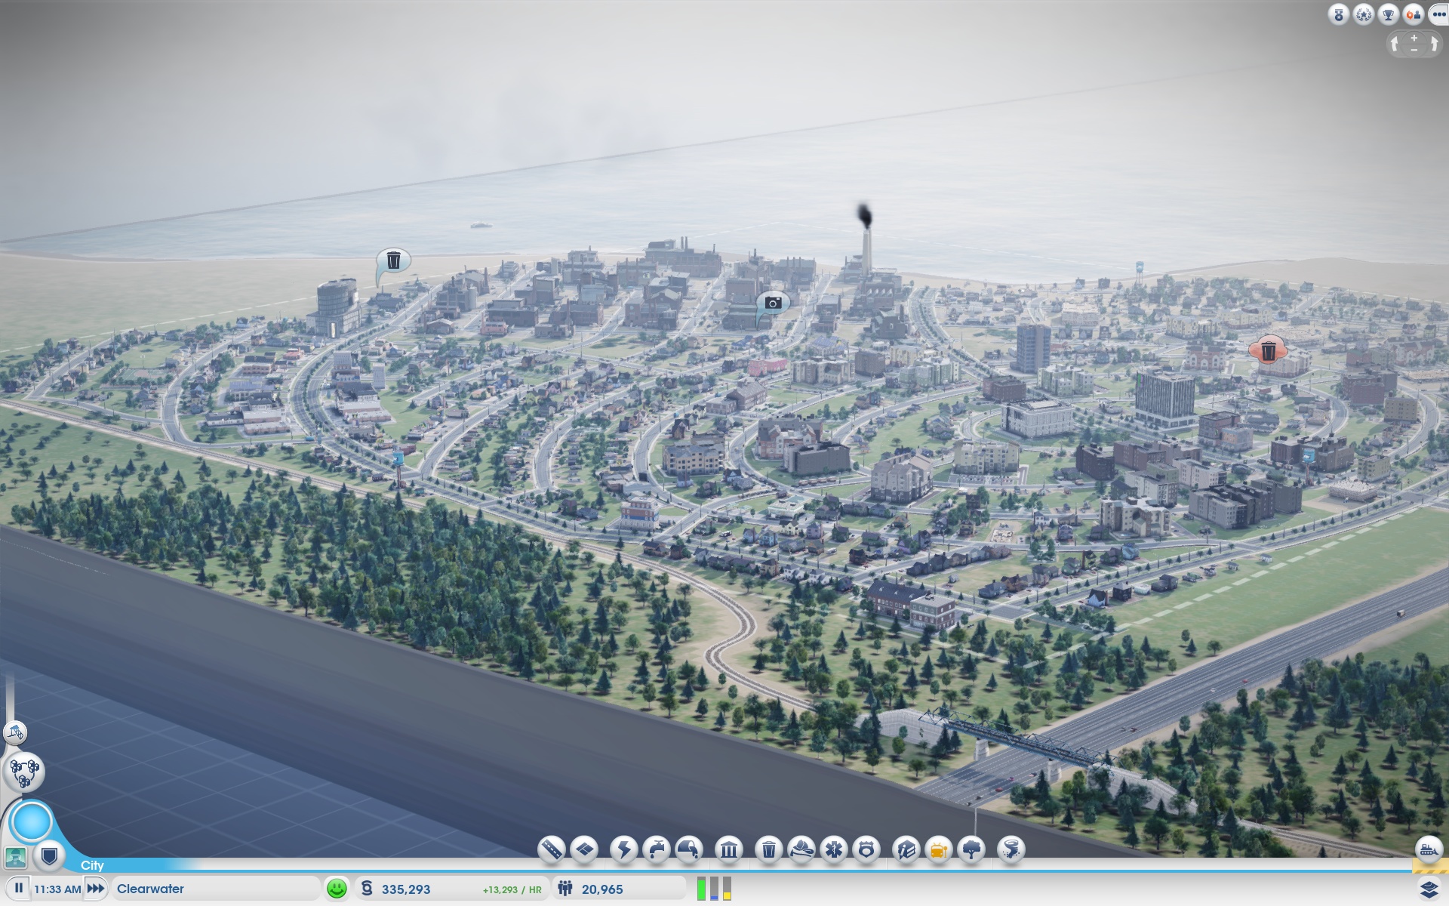Click the Clearwater city name field

(x=216, y=889)
